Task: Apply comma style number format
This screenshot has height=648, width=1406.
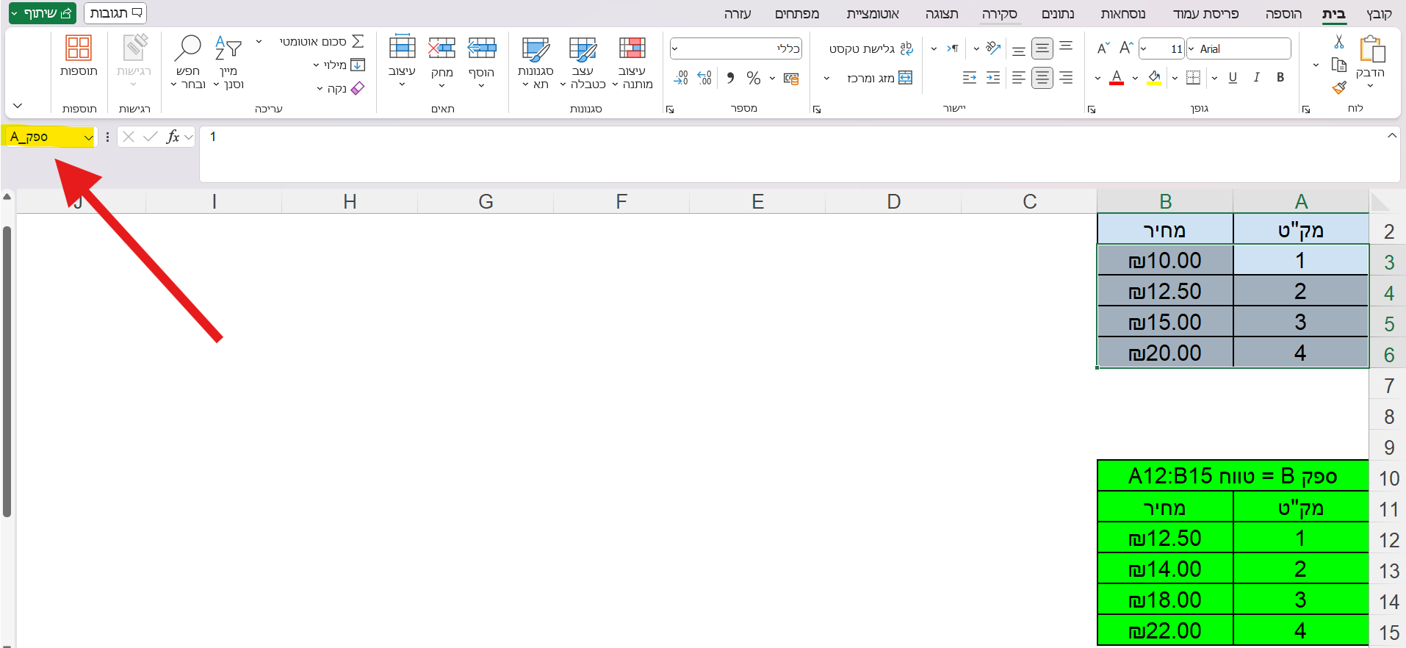Action: (x=730, y=78)
